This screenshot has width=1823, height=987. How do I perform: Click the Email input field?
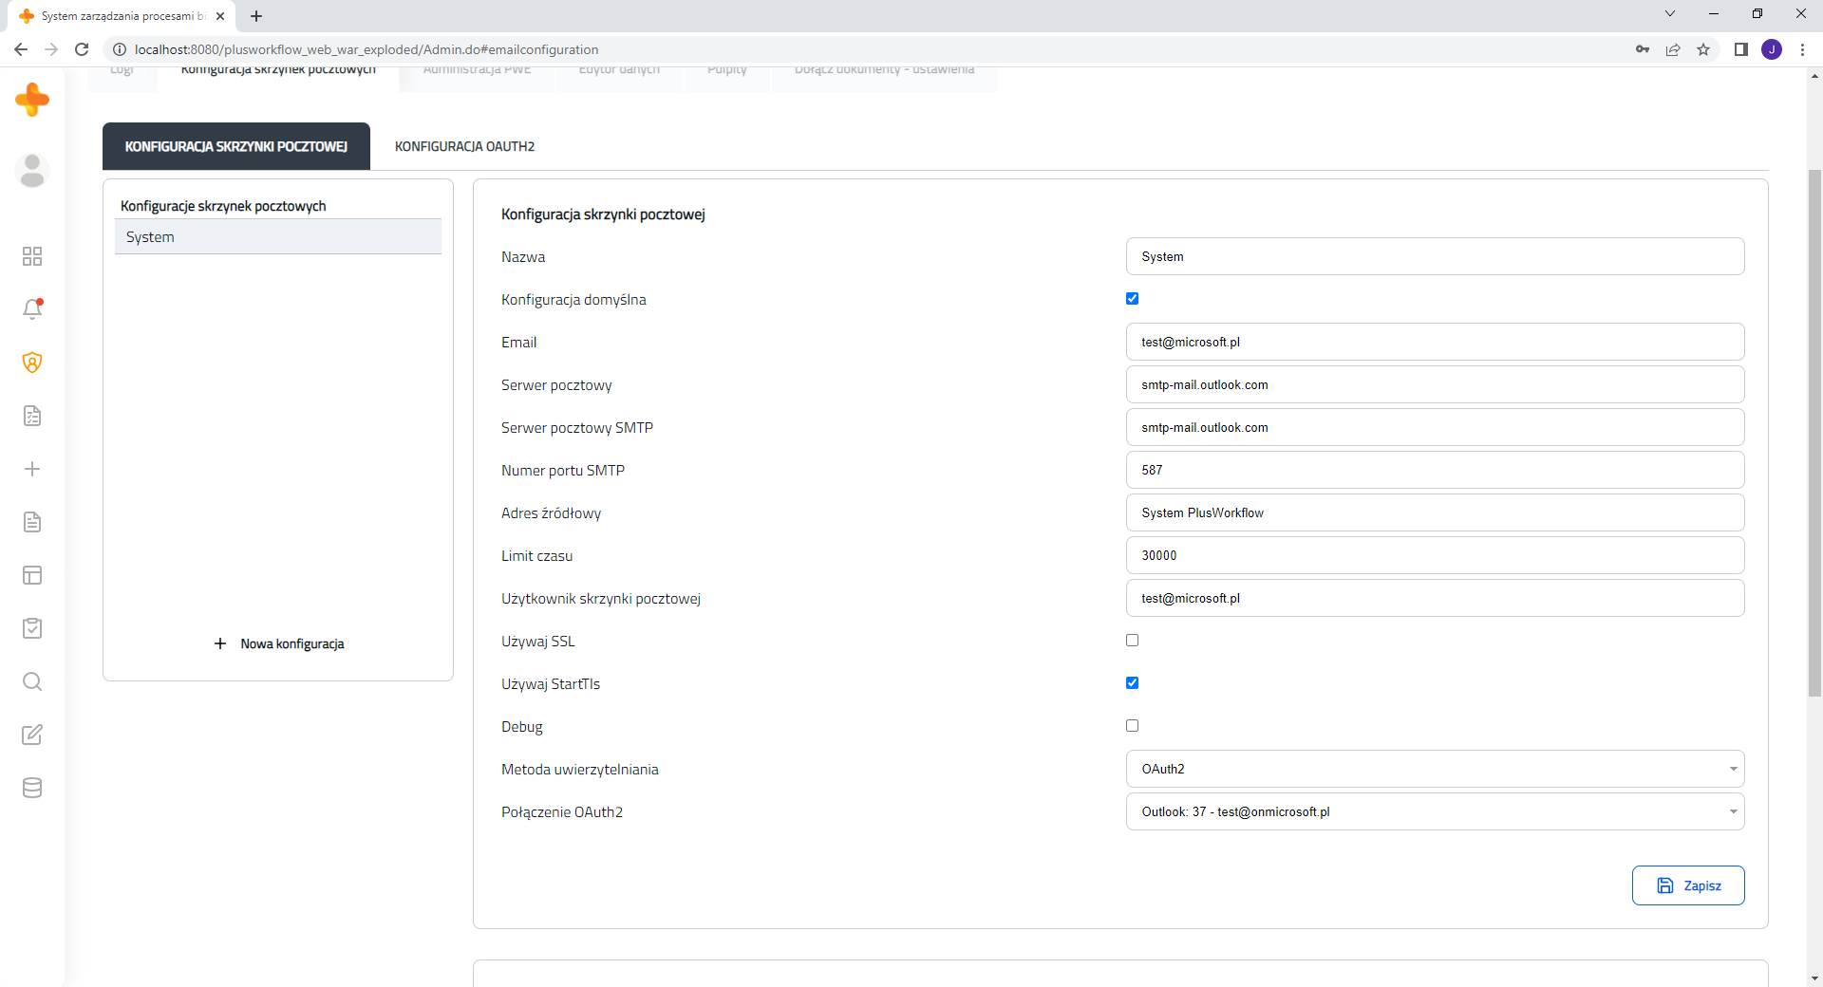pos(1435,342)
